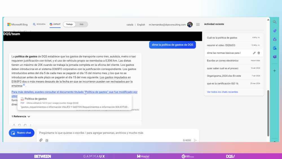
Task: Open recent chat 'Cuál es la política de gastos'
Action: [233, 38]
